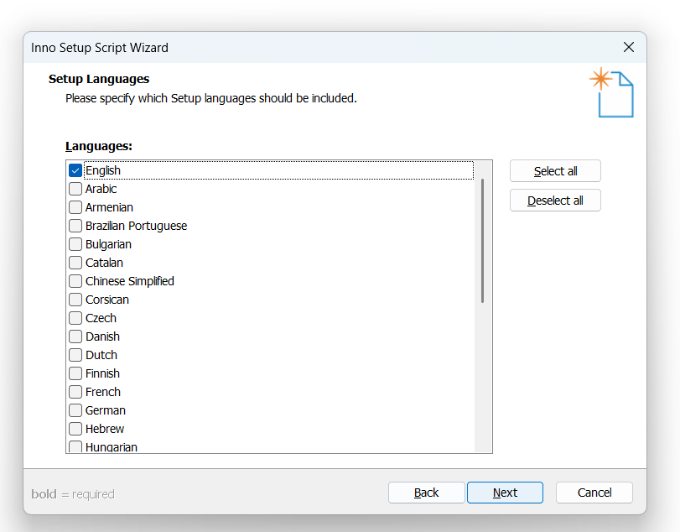The image size is (680, 532).
Task: Click the Armenian label text
Action: 109,207
